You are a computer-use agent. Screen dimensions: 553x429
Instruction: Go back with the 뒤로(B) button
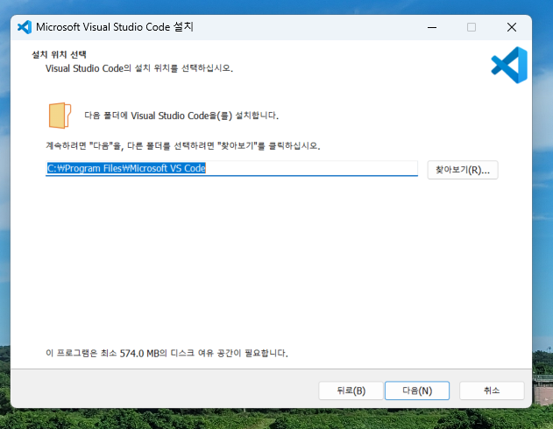point(351,390)
